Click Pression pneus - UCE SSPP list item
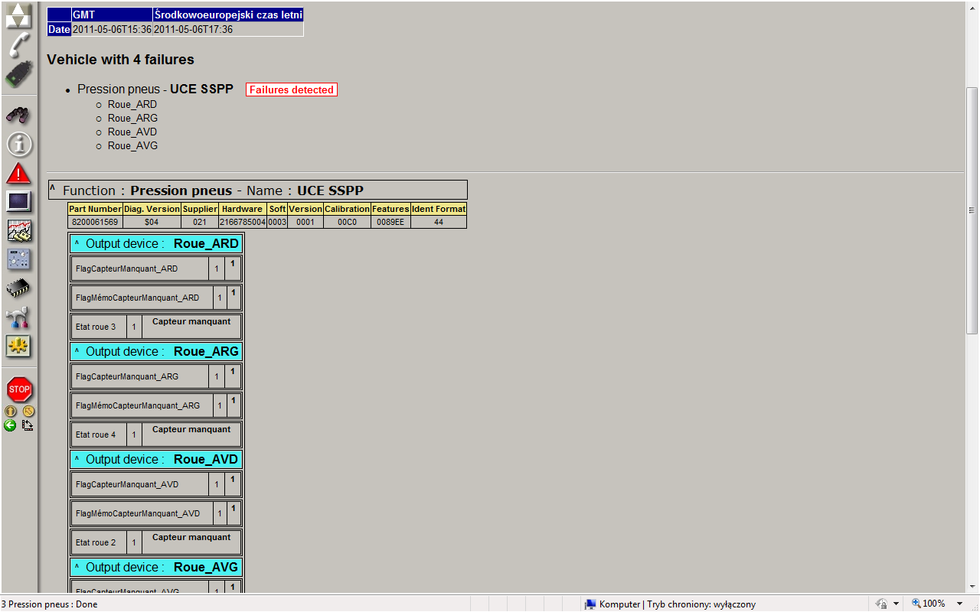This screenshot has height=612, width=980. click(x=155, y=90)
